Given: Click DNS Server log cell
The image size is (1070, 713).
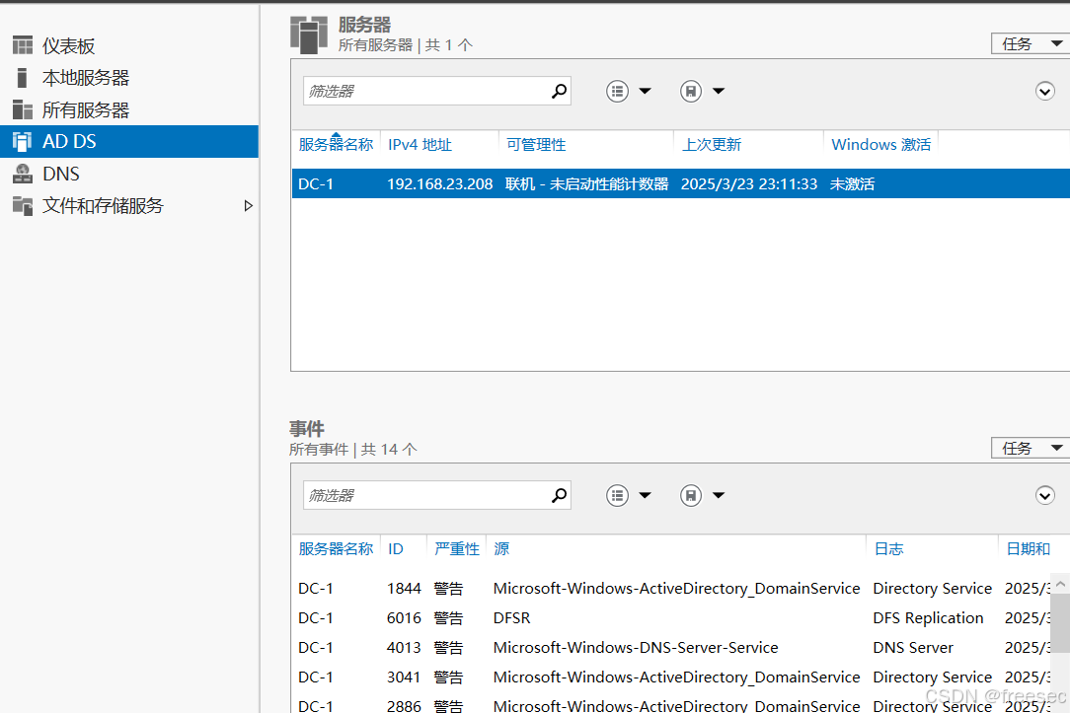Looking at the screenshot, I should (913, 648).
